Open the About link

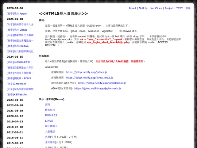[x=132, y=8]
